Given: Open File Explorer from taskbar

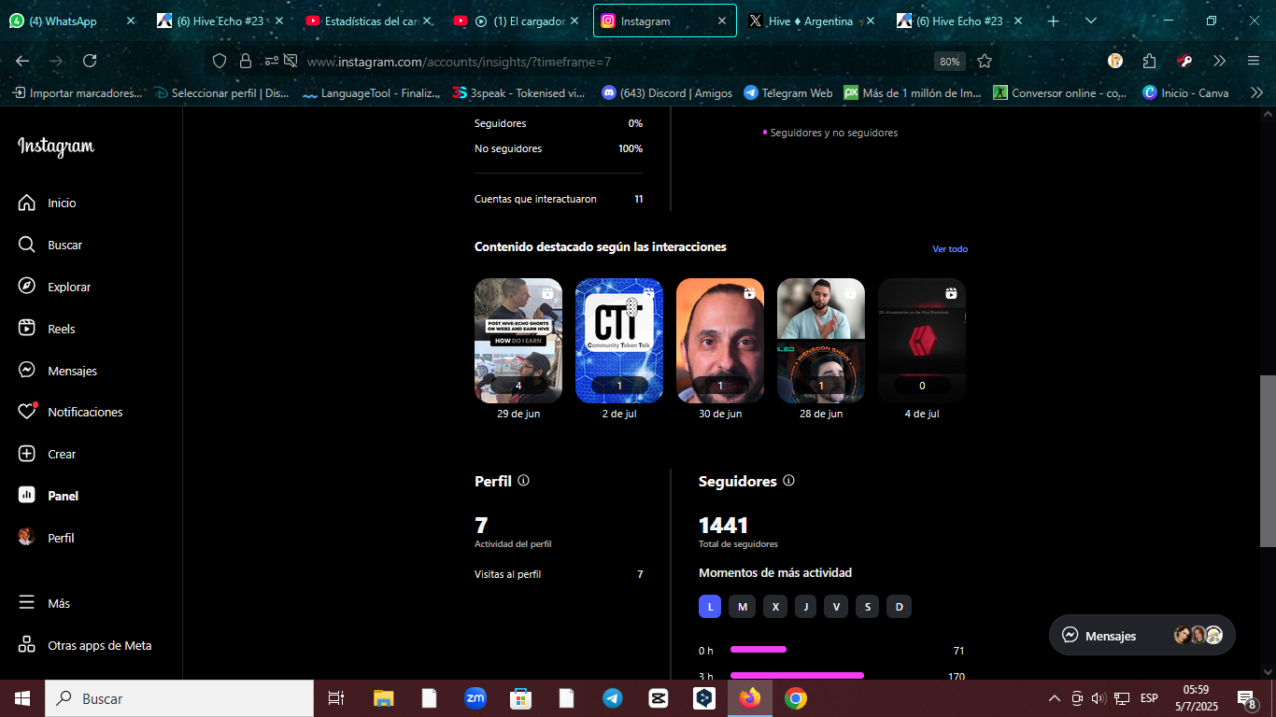Looking at the screenshot, I should point(384,698).
